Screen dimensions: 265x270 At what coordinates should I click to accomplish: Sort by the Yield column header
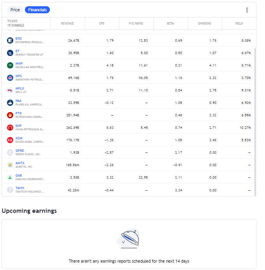tap(239, 23)
